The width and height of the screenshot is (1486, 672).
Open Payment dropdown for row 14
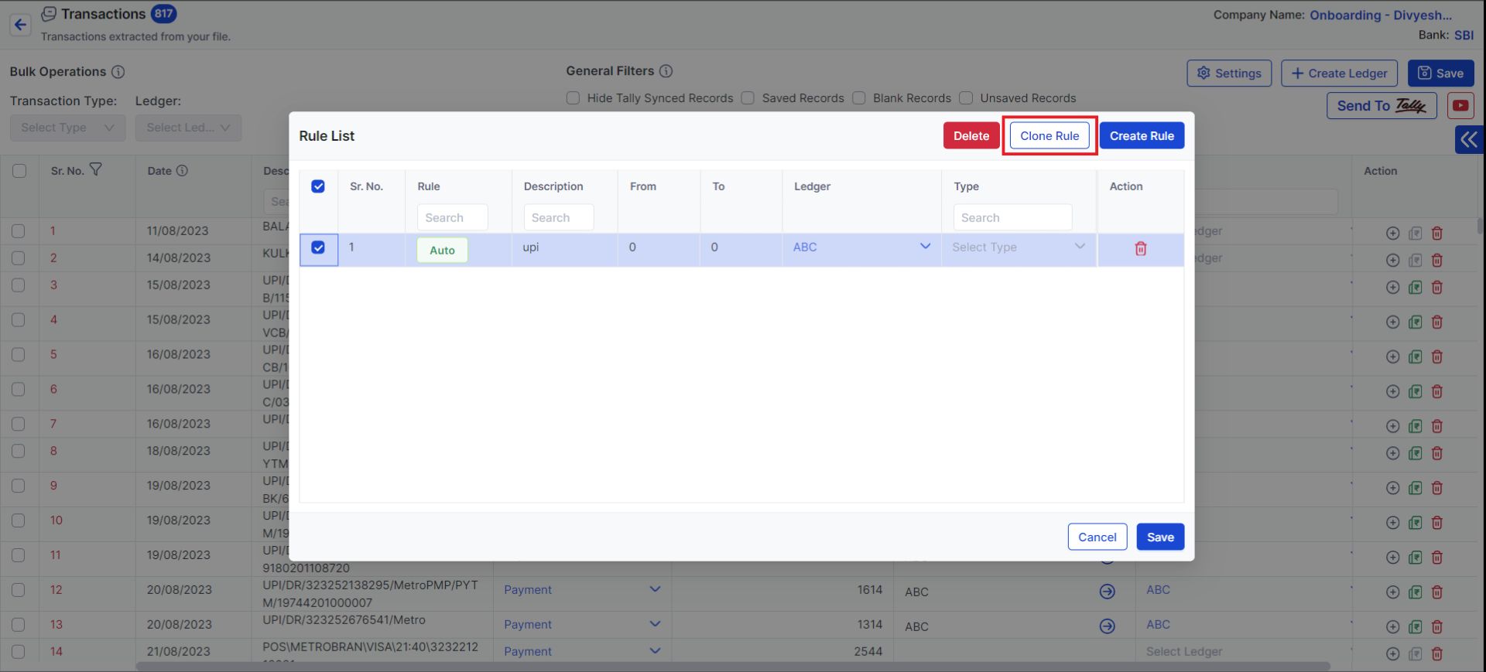[582, 651]
